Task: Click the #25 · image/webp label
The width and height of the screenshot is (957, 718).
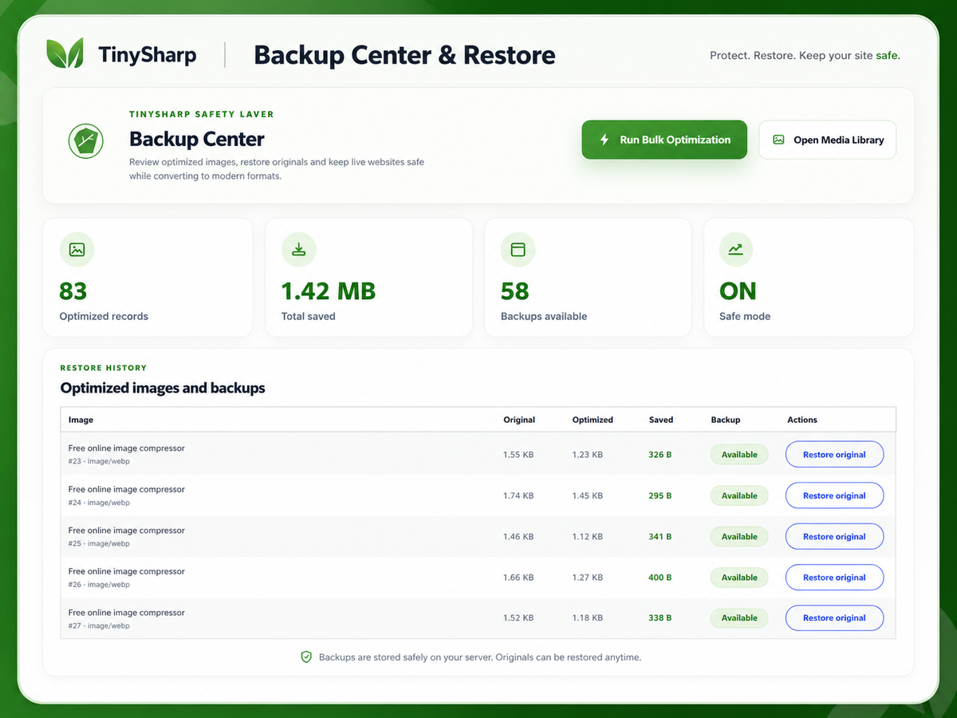Action: pos(99,544)
